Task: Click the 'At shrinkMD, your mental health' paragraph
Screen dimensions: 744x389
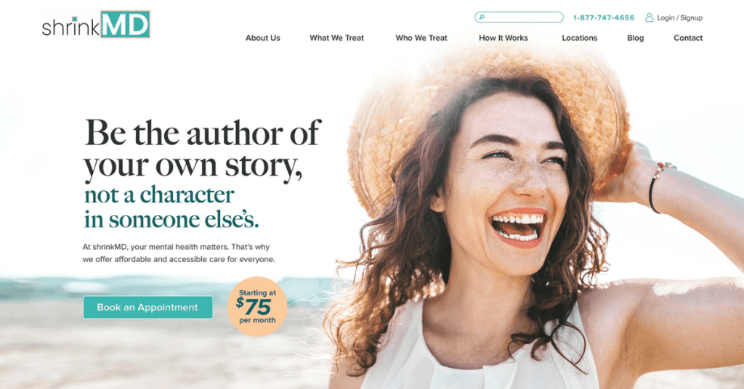Action: tap(179, 253)
